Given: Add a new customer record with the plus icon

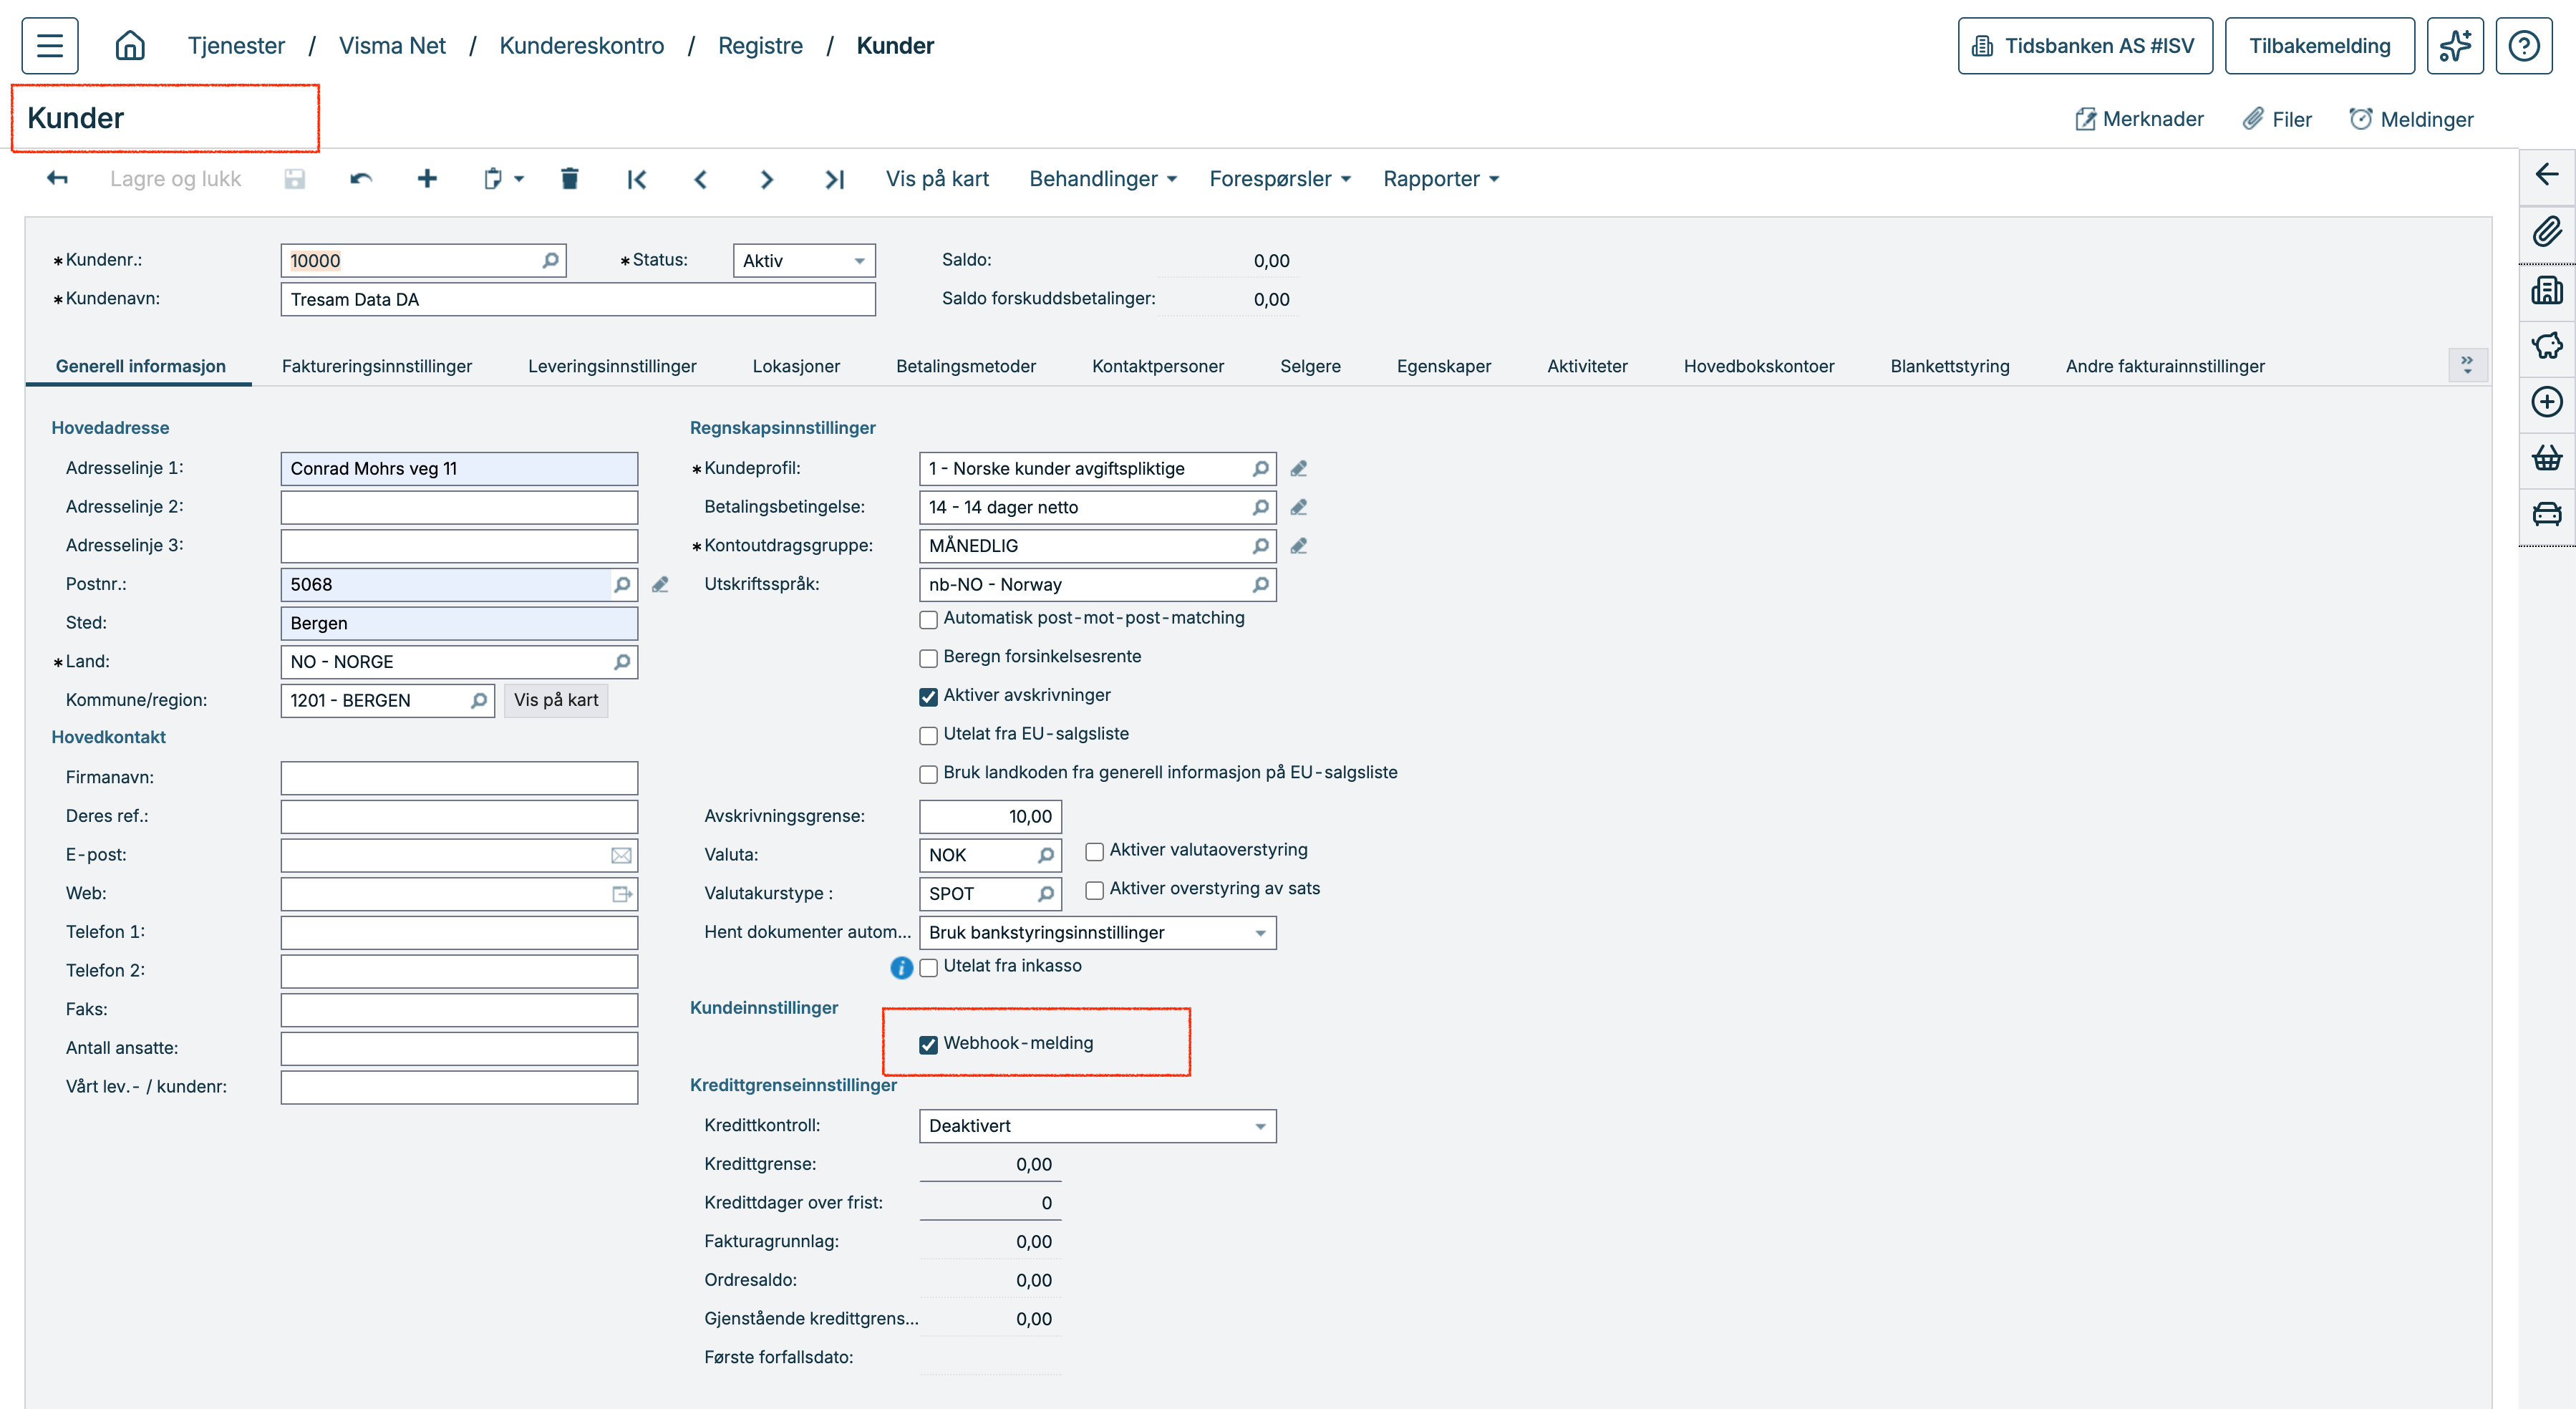Looking at the screenshot, I should point(427,179).
